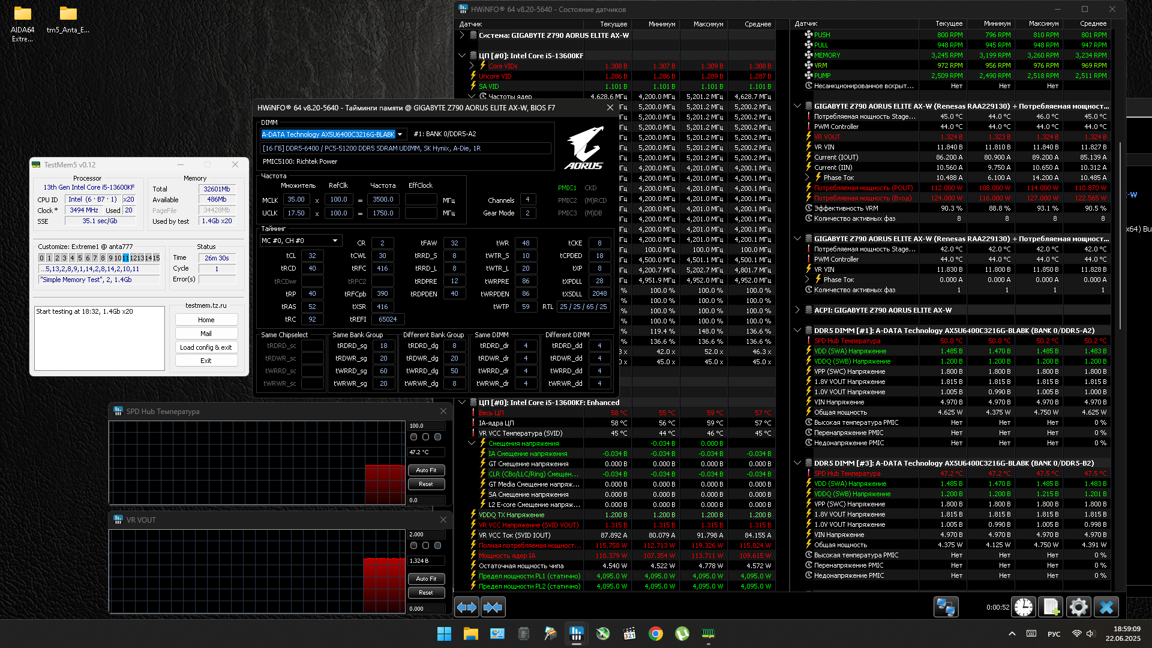Image resolution: width=1152 pixels, height=648 pixels.
Task: Expand the Core VIDs tree item
Action: pos(472,66)
